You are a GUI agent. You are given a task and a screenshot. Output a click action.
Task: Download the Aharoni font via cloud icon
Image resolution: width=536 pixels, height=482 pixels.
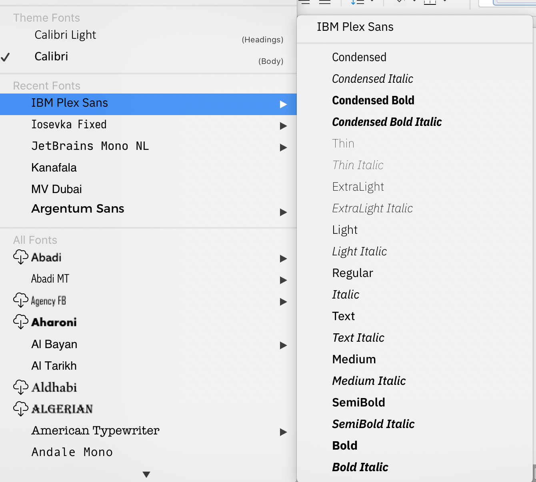pos(21,322)
